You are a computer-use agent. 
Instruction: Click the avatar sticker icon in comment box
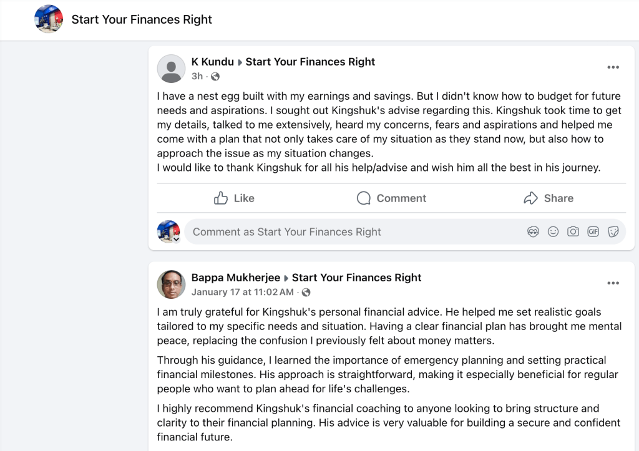(533, 232)
